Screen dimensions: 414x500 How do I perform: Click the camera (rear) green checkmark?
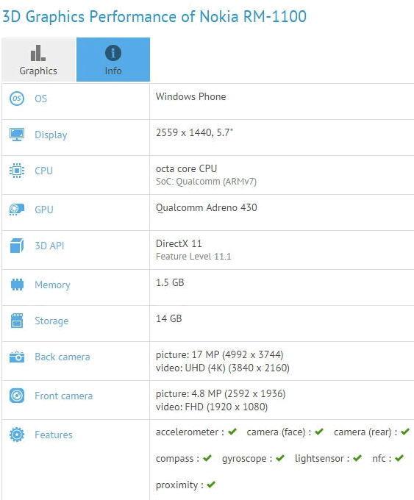point(405,432)
